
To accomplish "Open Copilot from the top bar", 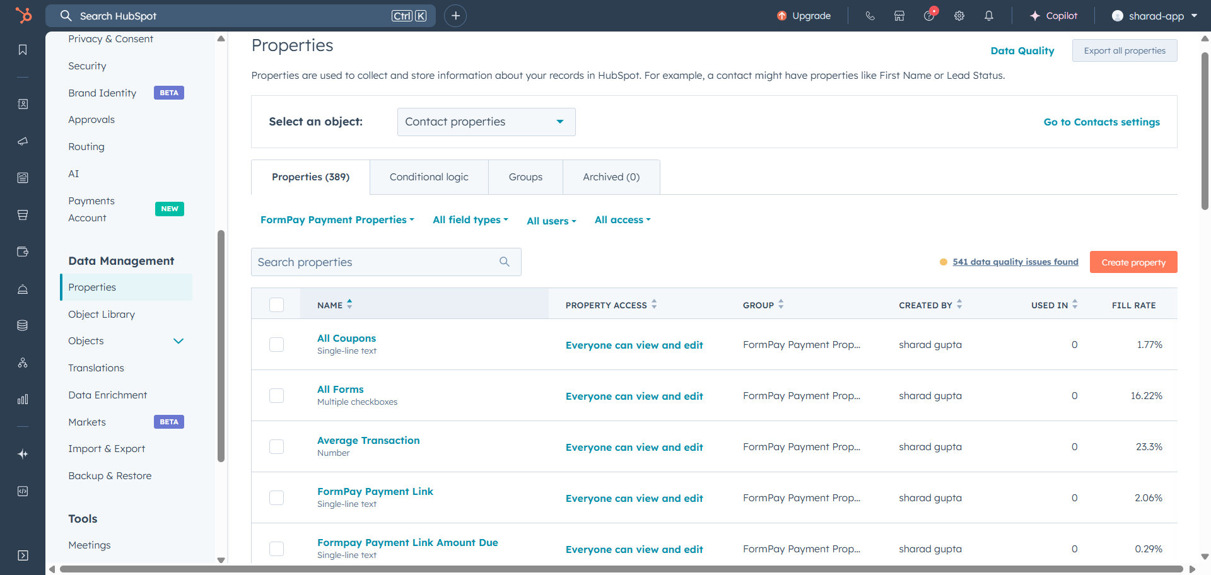I will pos(1053,16).
